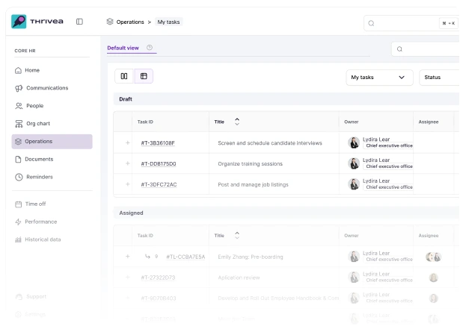Screen dimensions: 460x329
Task: Open Home from the sidebar
Action: [34, 70]
